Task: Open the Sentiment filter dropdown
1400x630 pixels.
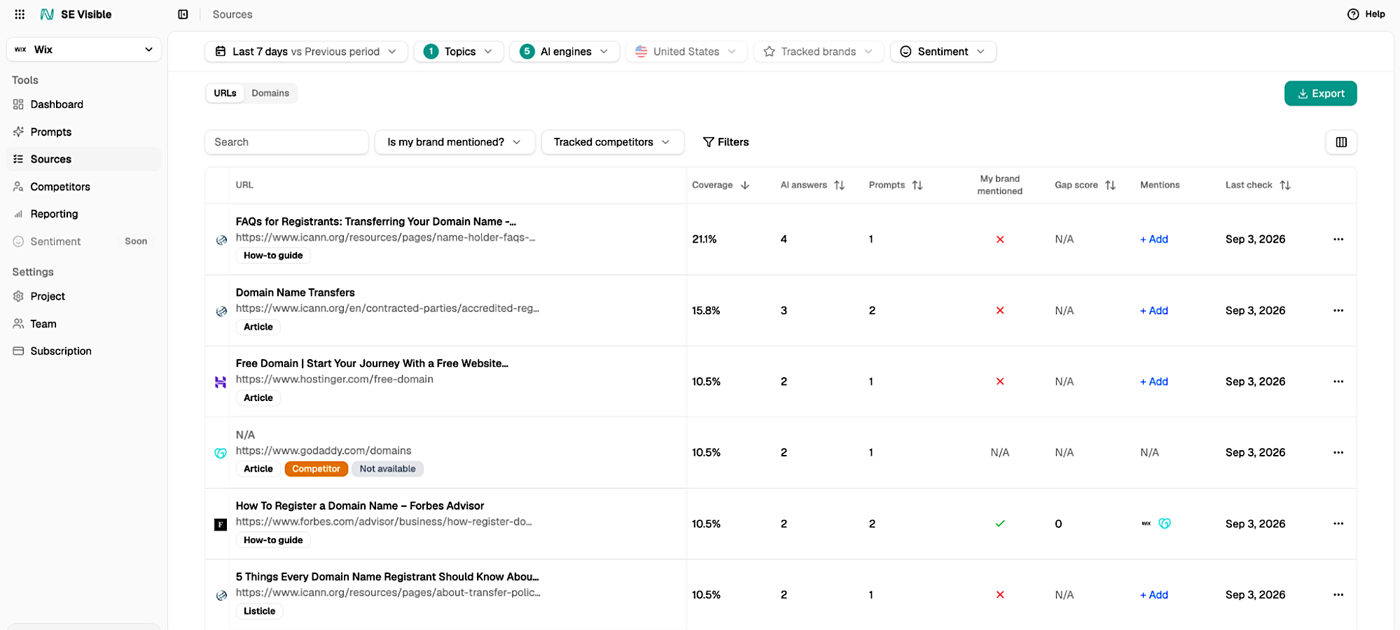Action: pyautogui.click(x=943, y=51)
